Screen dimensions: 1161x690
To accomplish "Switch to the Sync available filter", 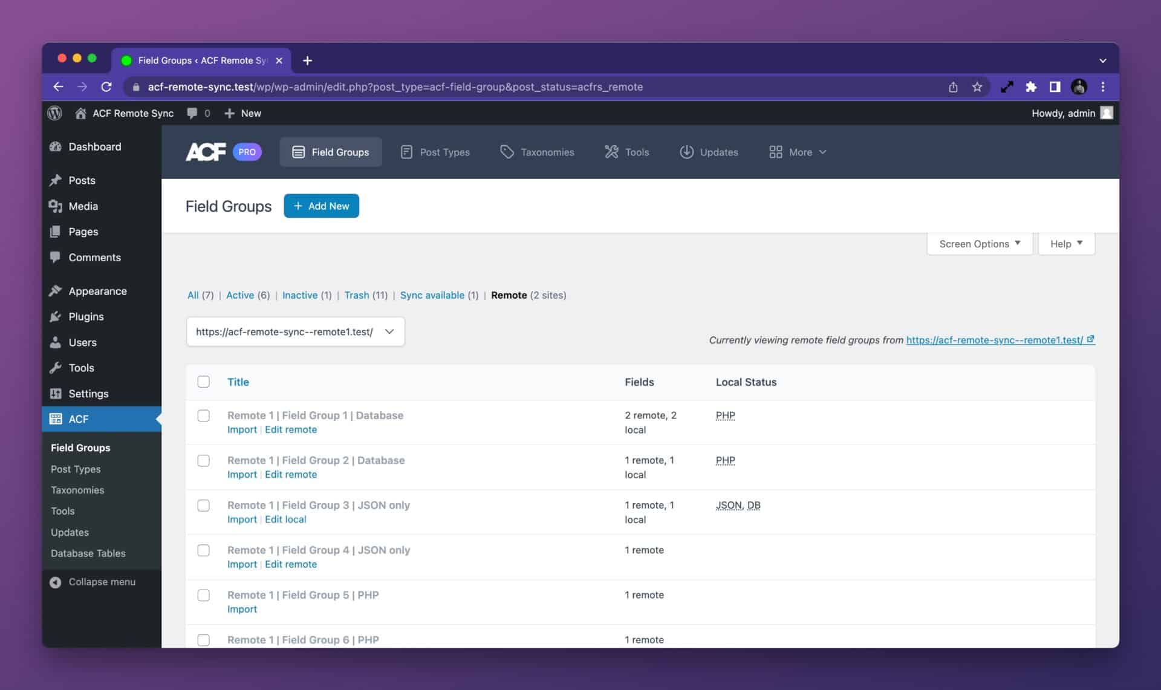I will click(x=432, y=295).
